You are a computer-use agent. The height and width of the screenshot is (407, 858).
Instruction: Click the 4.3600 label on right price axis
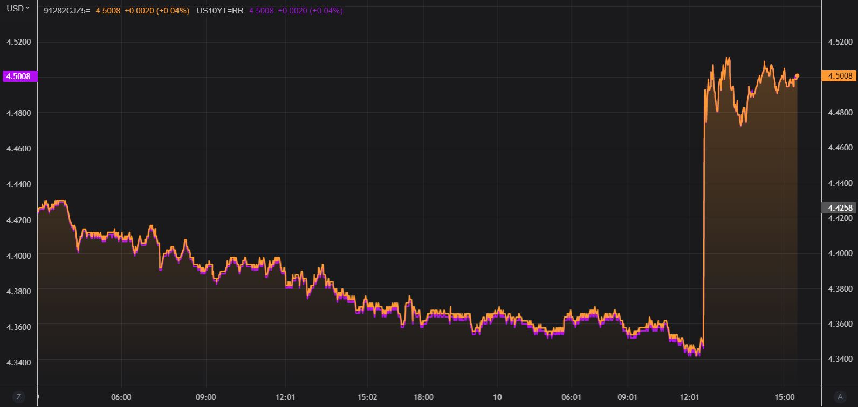pos(841,323)
